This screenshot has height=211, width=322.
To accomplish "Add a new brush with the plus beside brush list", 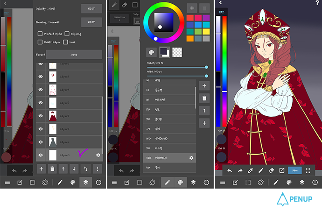I will pyautogui.click(x=204, y=86).
